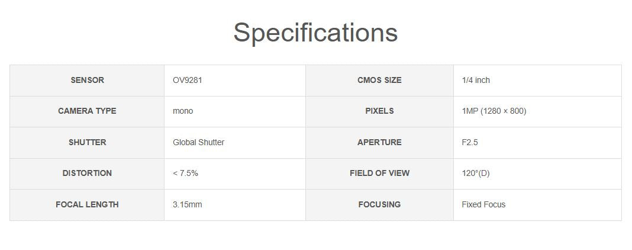Click the < 7.5% distortion value
632x250 pixels.
coord(185,173)
